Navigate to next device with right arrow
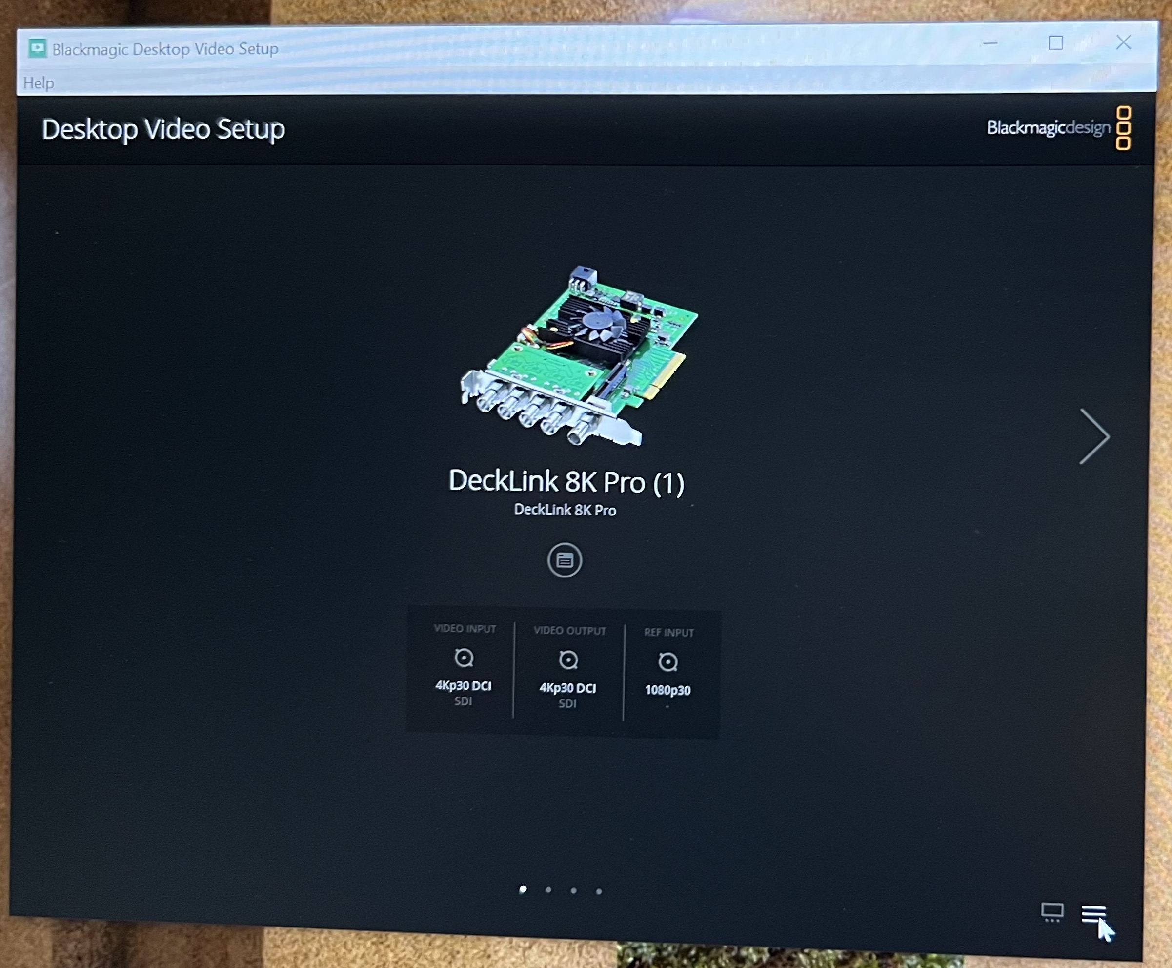Screen dimensions: 1172x968 coord(1092,437)
